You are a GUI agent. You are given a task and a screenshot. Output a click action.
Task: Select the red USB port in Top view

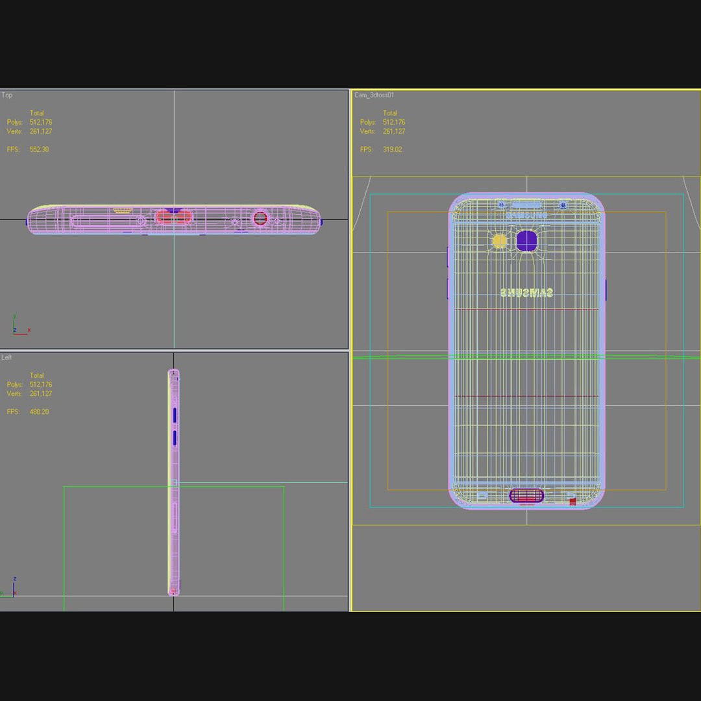point(173,217)
